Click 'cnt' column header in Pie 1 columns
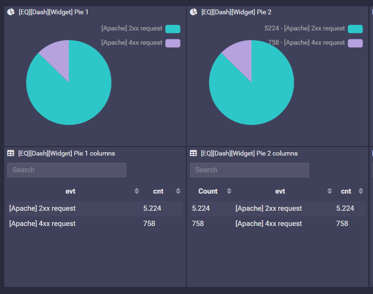 click(158, 191)
